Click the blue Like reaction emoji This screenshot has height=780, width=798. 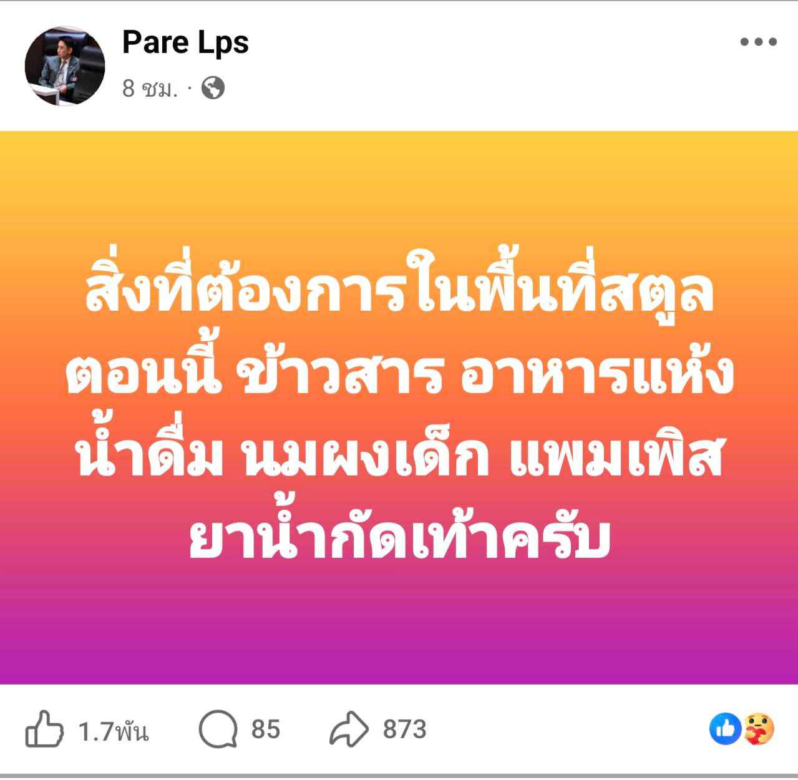pos(726,729)
